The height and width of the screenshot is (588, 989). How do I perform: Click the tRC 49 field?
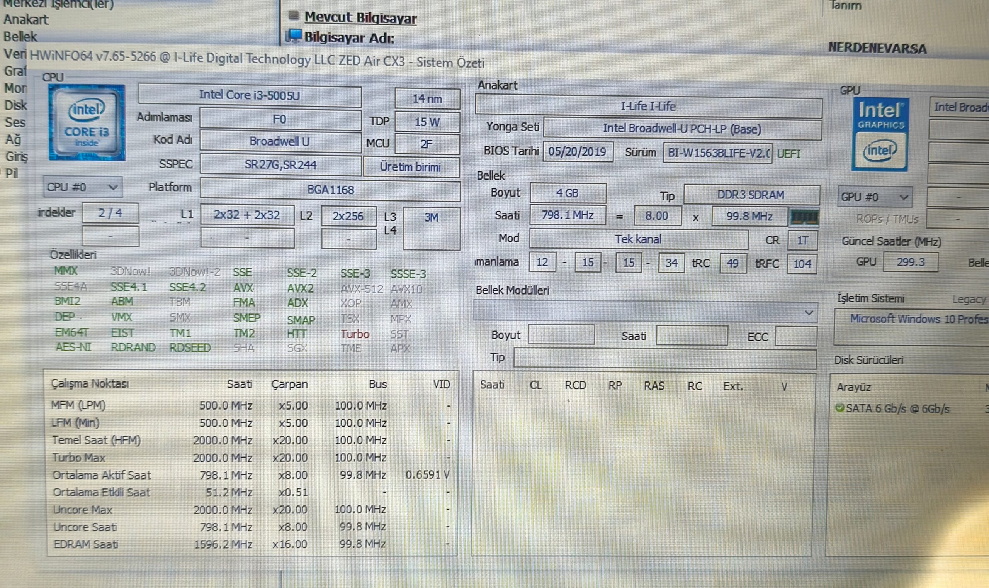click(x=733, y=263)
